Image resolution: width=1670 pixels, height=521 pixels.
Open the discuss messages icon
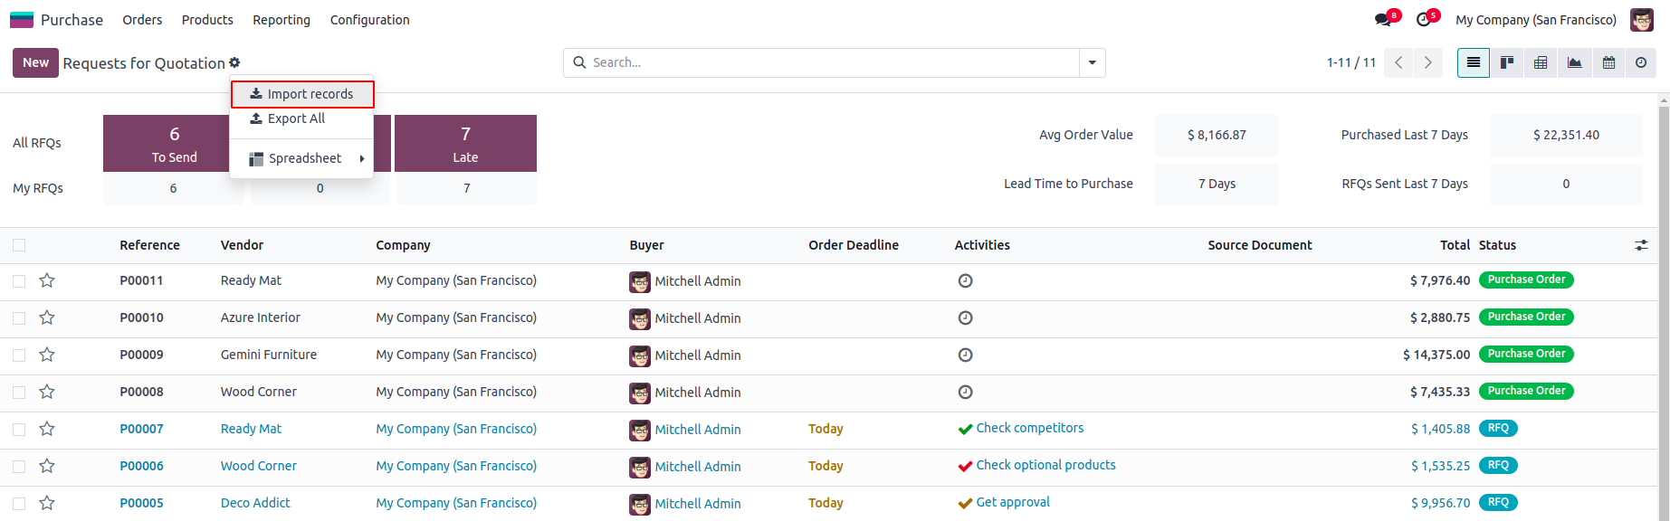(x=1383, y=20)
